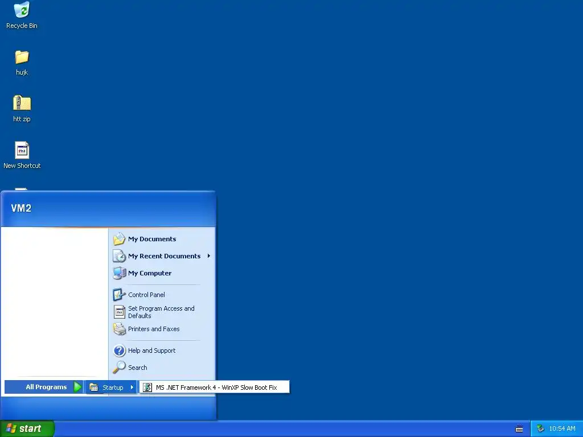The height and width of the screenshot is (437, 583).
Task: Click the Startup folder icon
Action: point(94,387)
